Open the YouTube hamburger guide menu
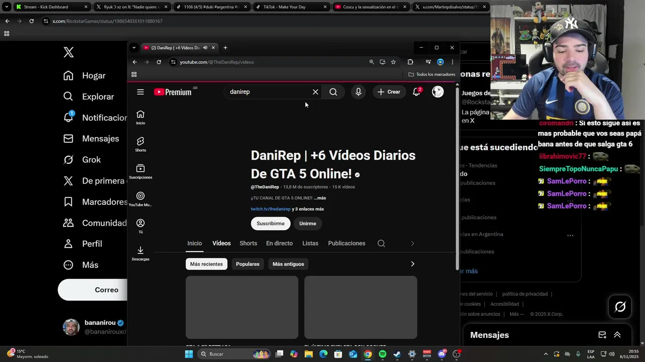 pyautogui.click(x=141, y=92)
